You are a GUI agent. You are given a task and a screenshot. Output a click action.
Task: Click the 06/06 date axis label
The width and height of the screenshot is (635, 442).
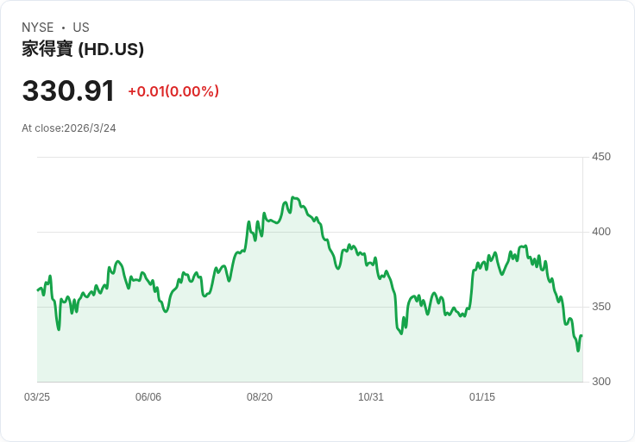148,397
